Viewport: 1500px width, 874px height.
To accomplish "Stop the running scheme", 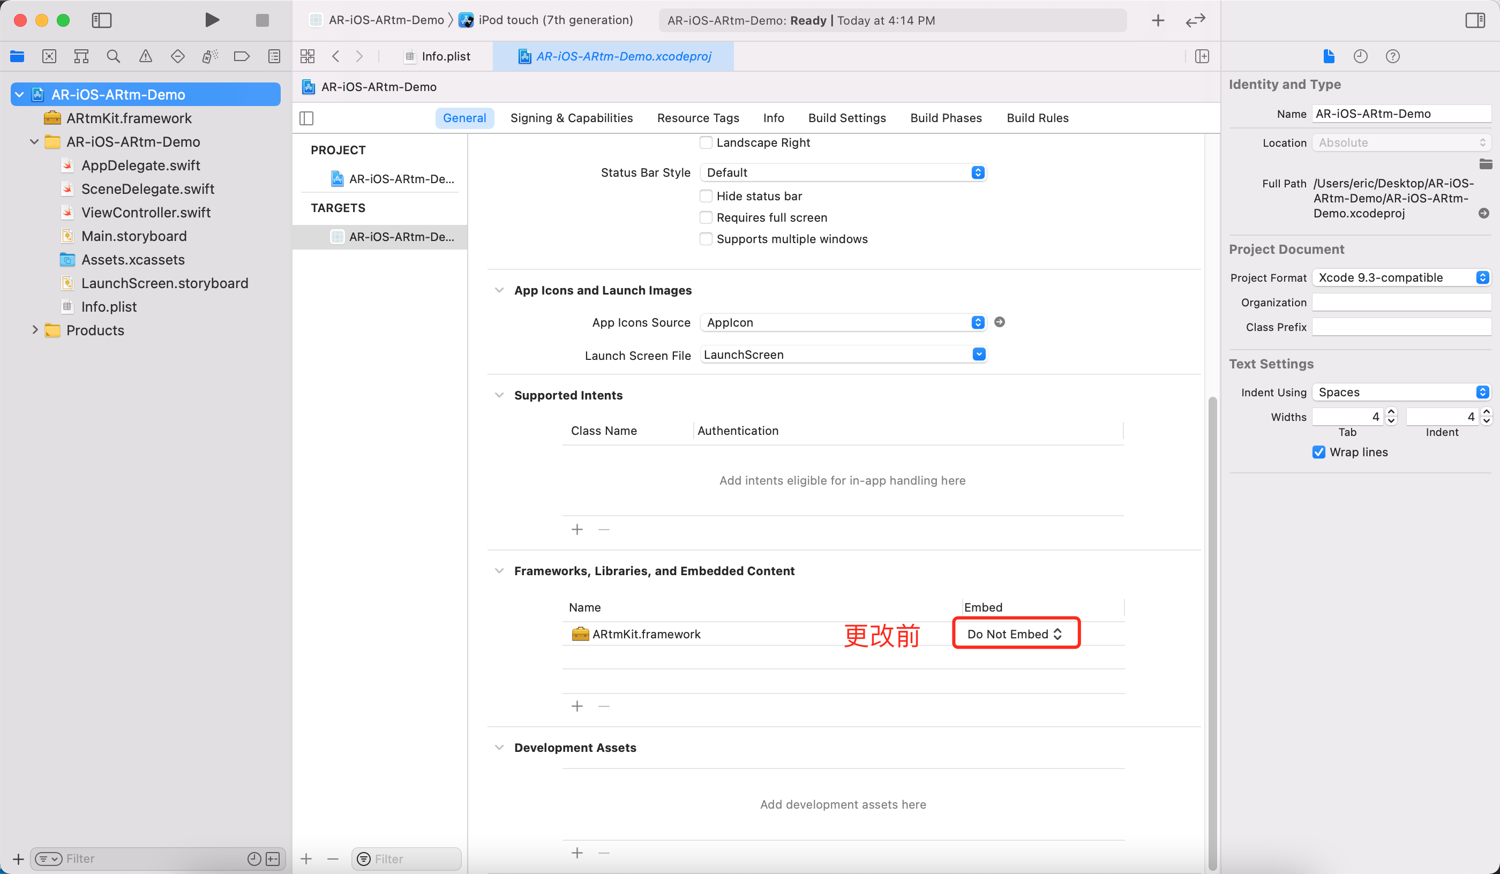I will click(262, 20).
